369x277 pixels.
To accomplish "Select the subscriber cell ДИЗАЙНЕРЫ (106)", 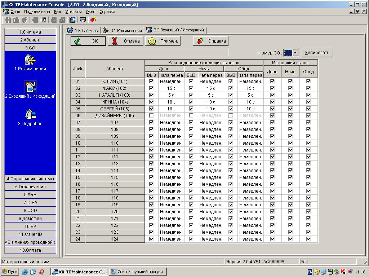I will pyautogui.click(x=115, y=116).
